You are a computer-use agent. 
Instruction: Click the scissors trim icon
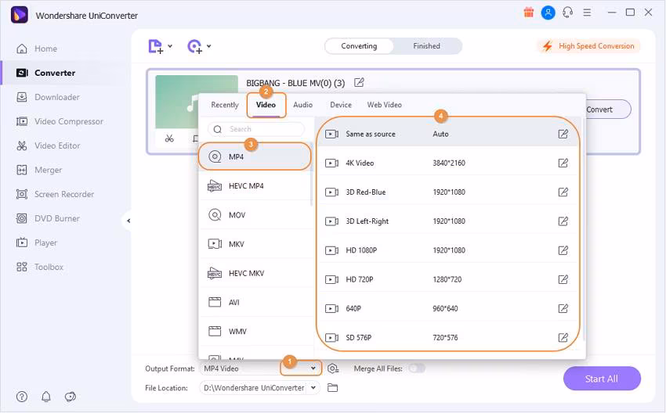tap(169, 138)
